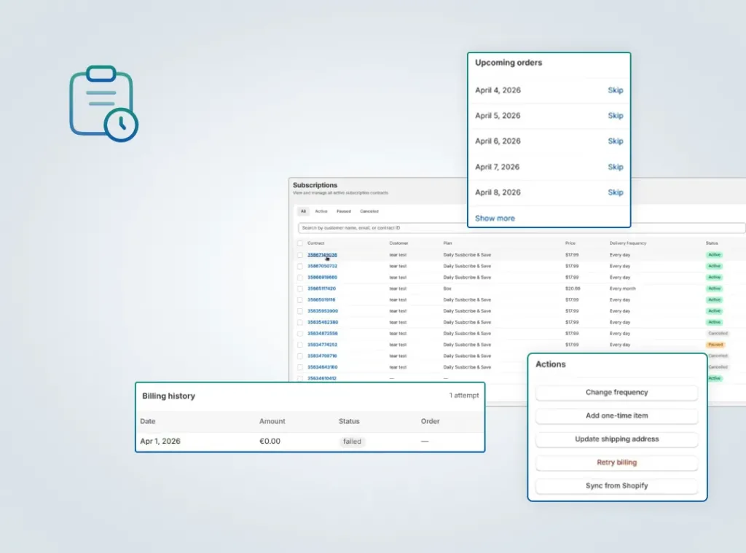
Task: Open the Box plan contract 35865117420
Action: pos(321,289)
